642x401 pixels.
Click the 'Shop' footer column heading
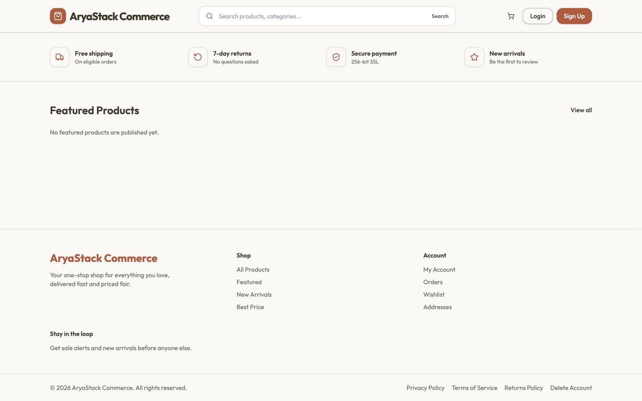[x=243, y=255]
